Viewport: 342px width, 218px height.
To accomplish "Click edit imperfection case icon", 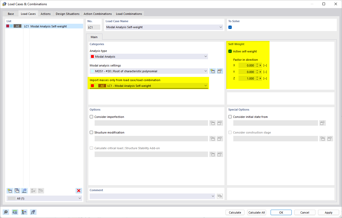I will pos(220,123).
